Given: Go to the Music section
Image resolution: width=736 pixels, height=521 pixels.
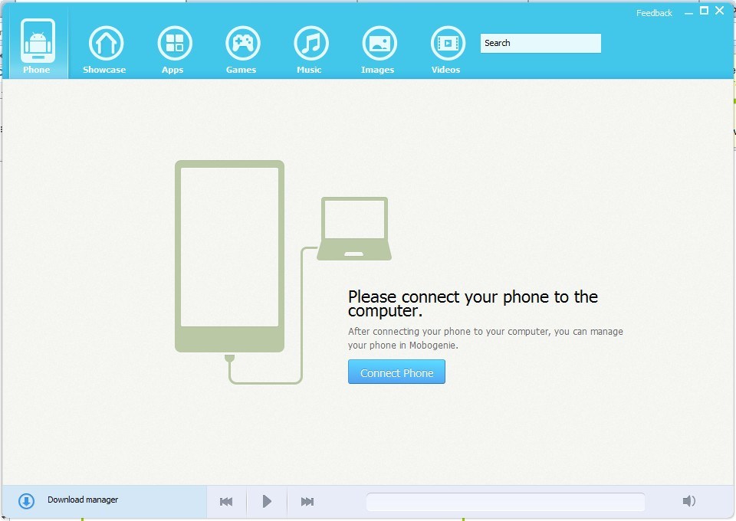Looking at the screenshot, I should (310, 48).
